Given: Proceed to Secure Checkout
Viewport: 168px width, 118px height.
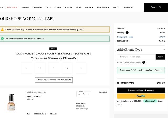Looking at the screenshot, I should (141, 90).
